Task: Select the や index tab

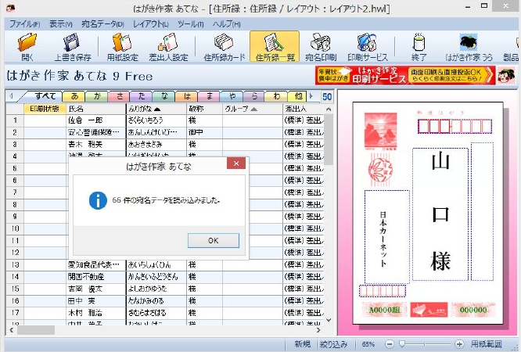Action: click(232, 96)
